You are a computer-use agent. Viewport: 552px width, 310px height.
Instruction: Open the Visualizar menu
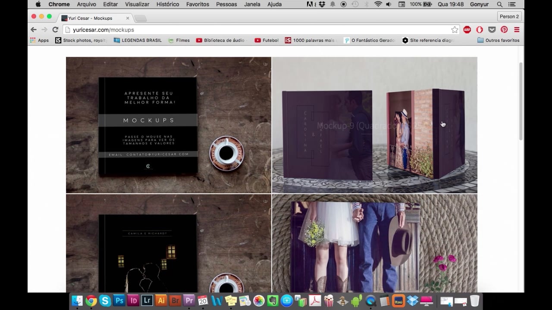pos(137,4)
